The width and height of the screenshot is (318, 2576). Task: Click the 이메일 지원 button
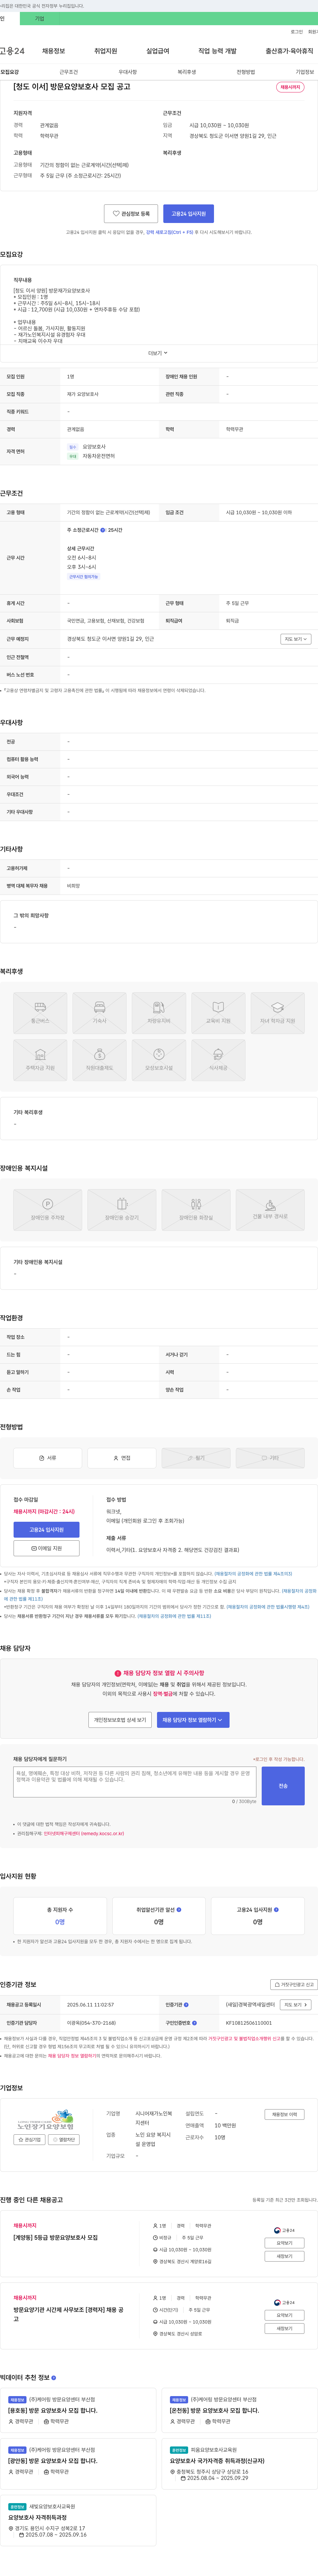(46, 1548)
